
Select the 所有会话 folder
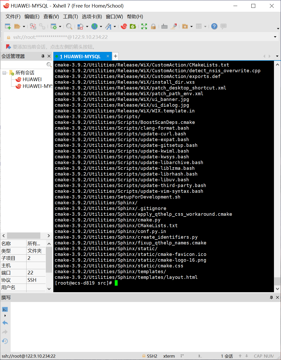25,73
